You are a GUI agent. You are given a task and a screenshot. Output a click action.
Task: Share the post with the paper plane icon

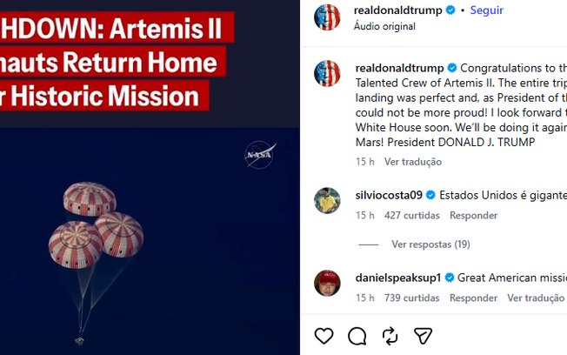(423, 336)
